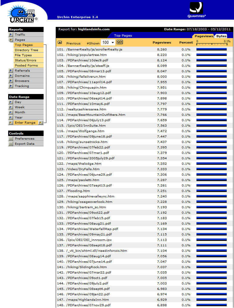Select the Enter Range radio button
This screenshot has height=308, width=234.
[11, 123]
